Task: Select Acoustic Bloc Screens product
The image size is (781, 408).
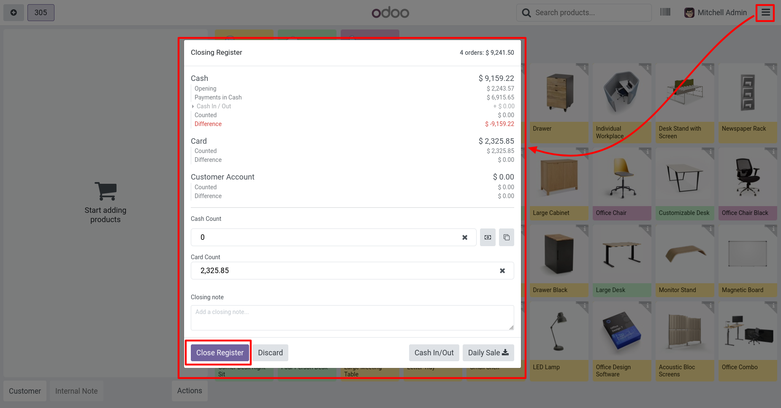Action: coord(685,341)
